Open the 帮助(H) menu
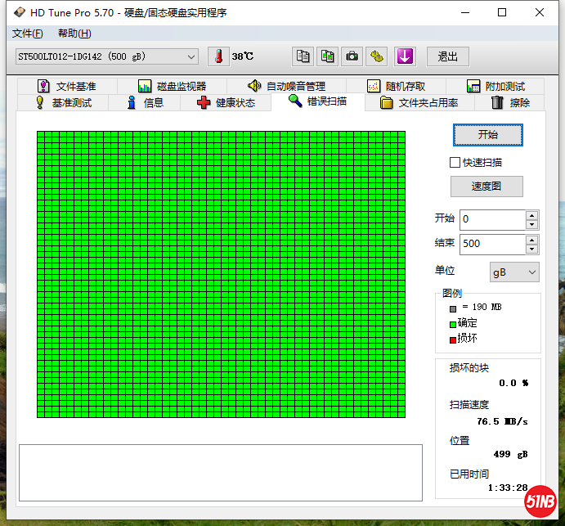 click(74, 34)
